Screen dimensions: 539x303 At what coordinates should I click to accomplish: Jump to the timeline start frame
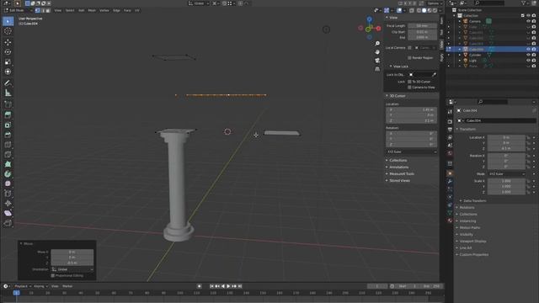click(211, 286)
